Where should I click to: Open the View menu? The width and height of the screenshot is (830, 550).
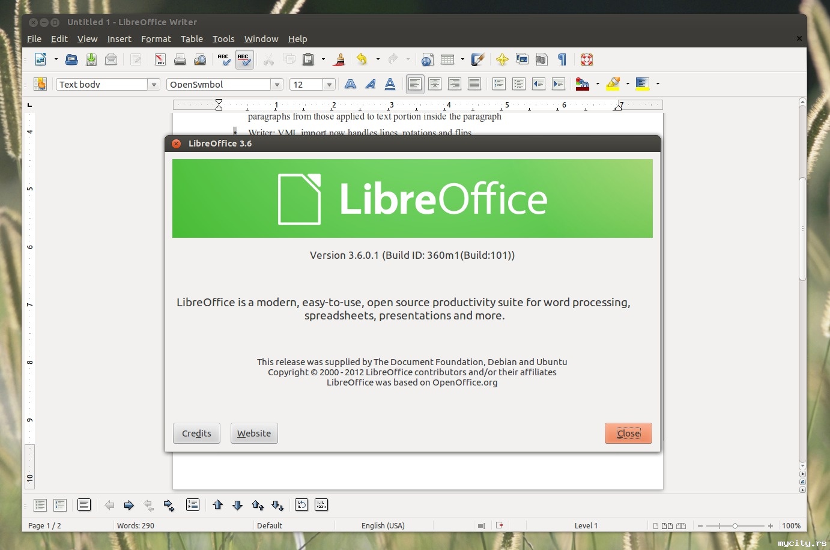point(87,39)
